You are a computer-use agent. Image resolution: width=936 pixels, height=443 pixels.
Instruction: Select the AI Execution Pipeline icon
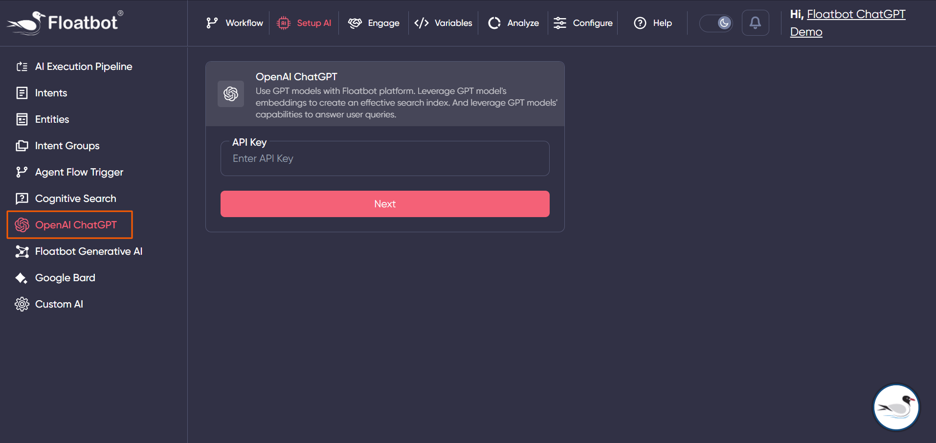click(x=22, y=66)
